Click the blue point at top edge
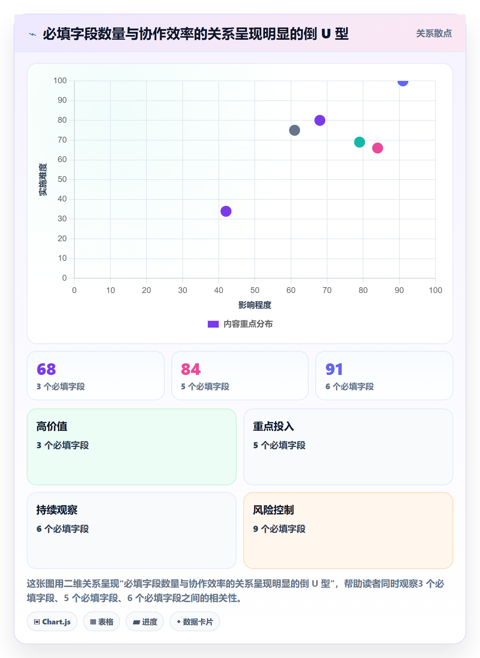This screenshot has width=480, height=658. click(403, 82)
